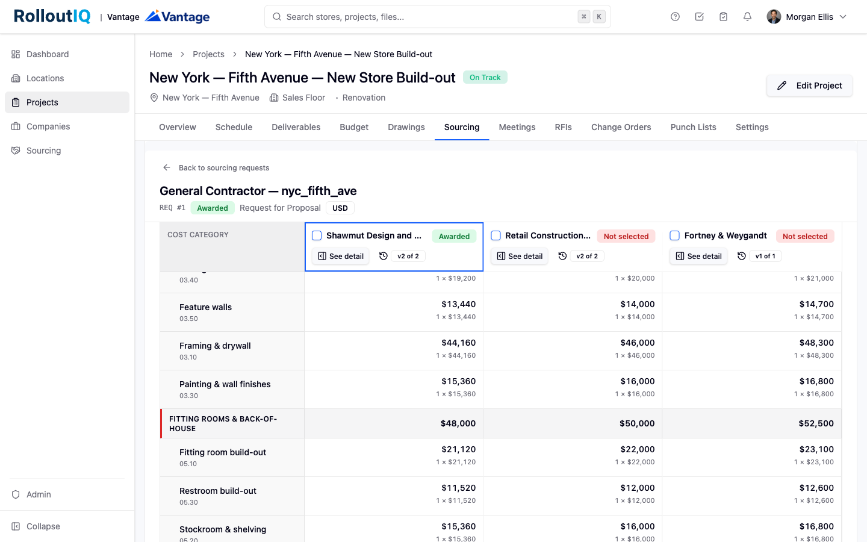
Task: Open Locations in the sidebar
Action: (x=67, y=78)
